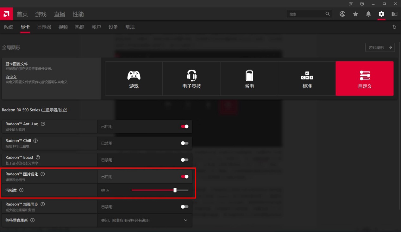Image resolution: width=401 pixels, height=232 pixels.
Task: Open the 直播 tab
Action: (x=60, y=14)
